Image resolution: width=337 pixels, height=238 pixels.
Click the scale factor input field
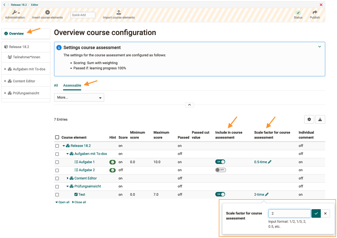[x=289, y=213]
